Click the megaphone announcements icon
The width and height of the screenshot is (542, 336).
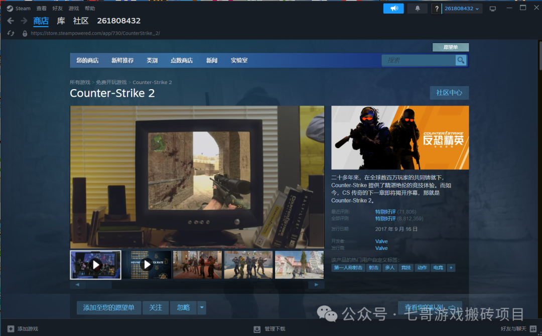393,9
